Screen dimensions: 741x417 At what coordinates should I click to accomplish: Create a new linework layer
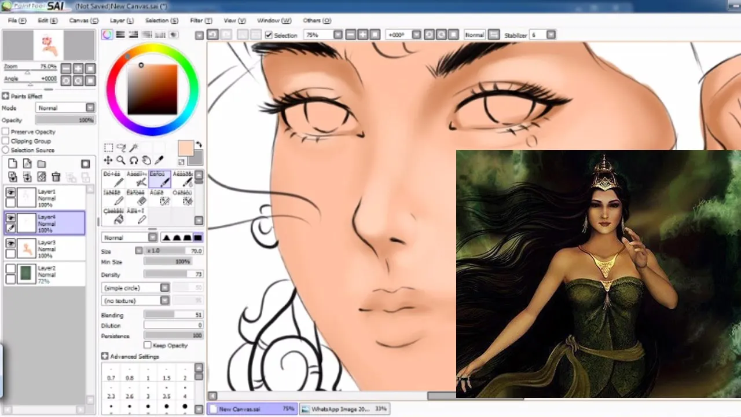coord(27,164)
